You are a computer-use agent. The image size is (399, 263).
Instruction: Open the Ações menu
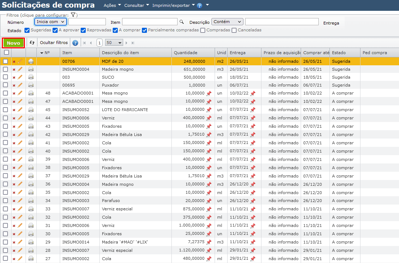click(x=112, y=5)
